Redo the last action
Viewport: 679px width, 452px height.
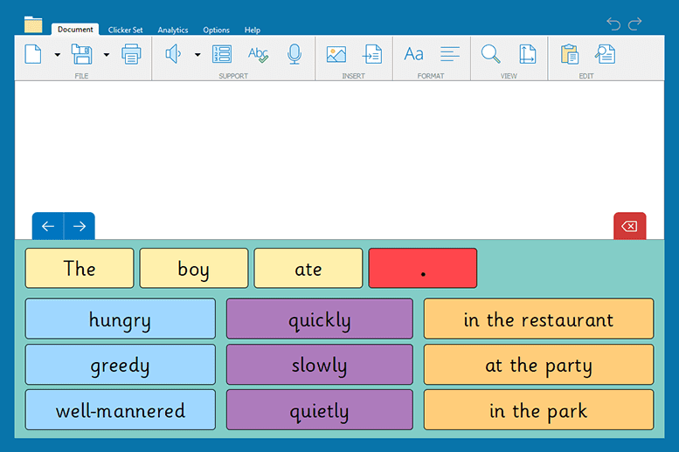(x=634, y=24)
